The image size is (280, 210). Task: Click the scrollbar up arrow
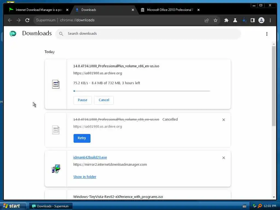(274, 44)
